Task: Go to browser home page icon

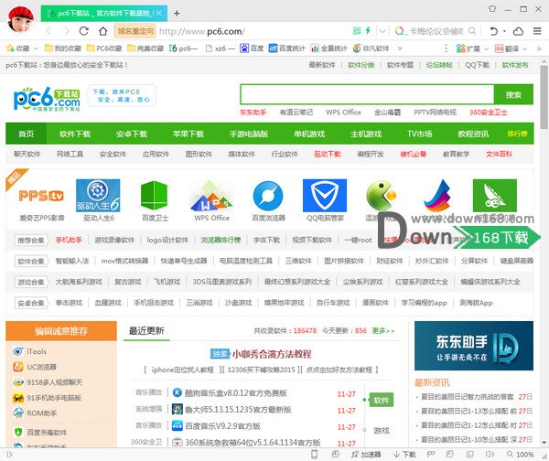Action: pyautogui.click(x=102, y=31)
